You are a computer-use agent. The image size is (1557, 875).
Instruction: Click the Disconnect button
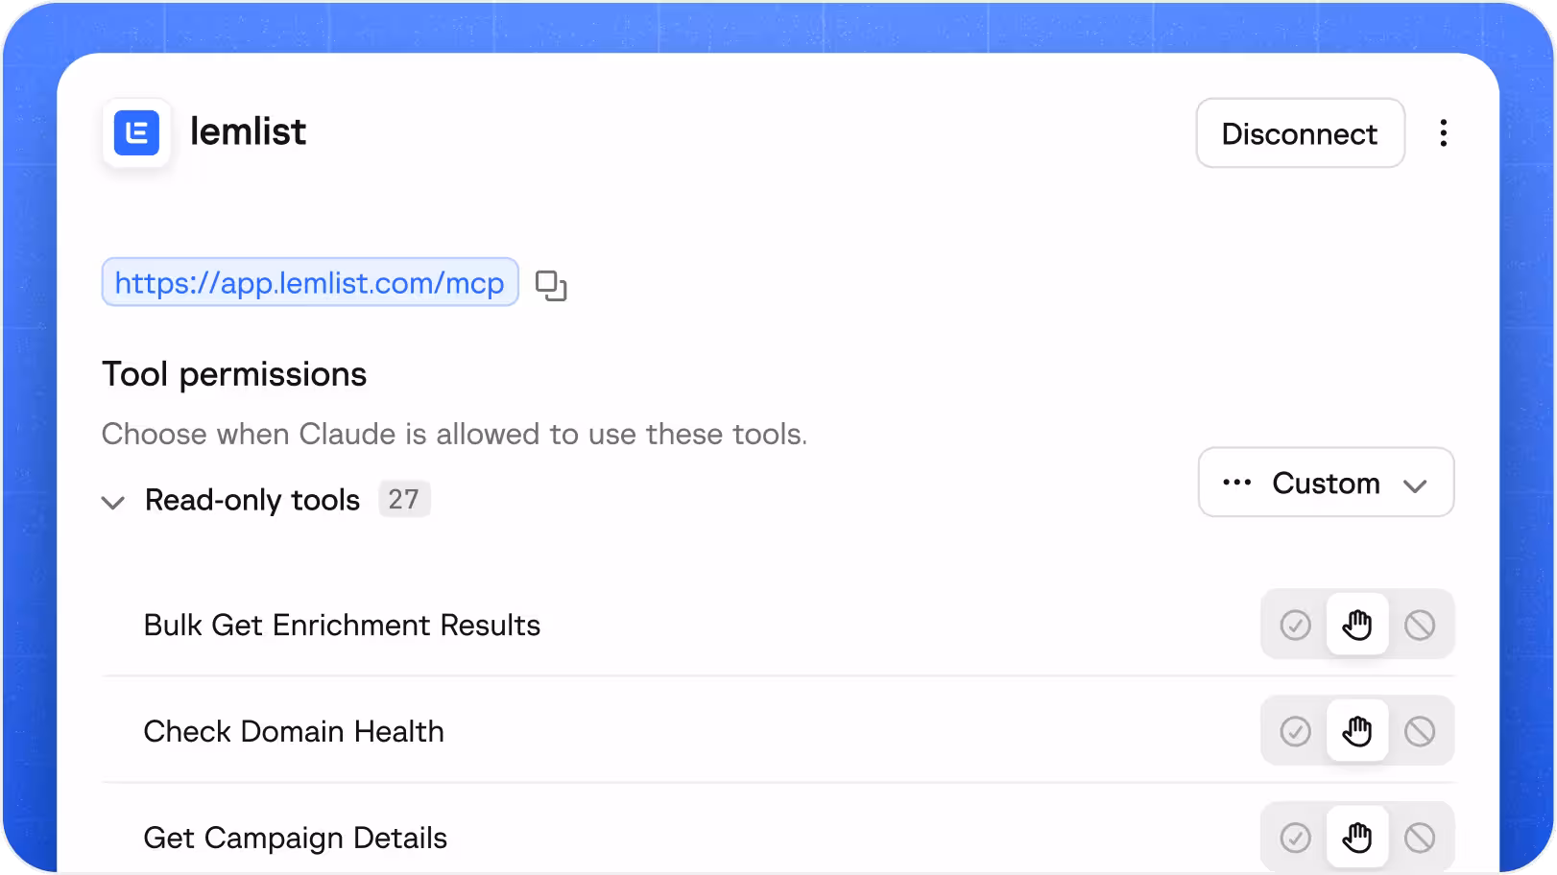coord(1300,133)
